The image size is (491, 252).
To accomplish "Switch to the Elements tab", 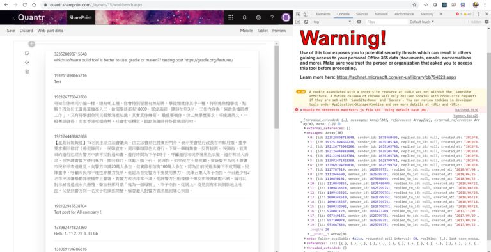I will [323, 14].
